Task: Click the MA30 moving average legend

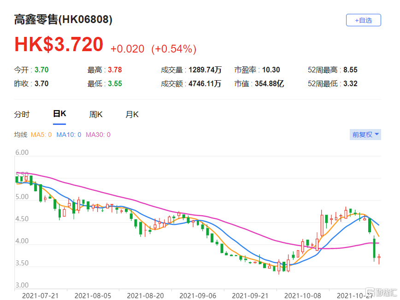Action: tap(98, 135)
